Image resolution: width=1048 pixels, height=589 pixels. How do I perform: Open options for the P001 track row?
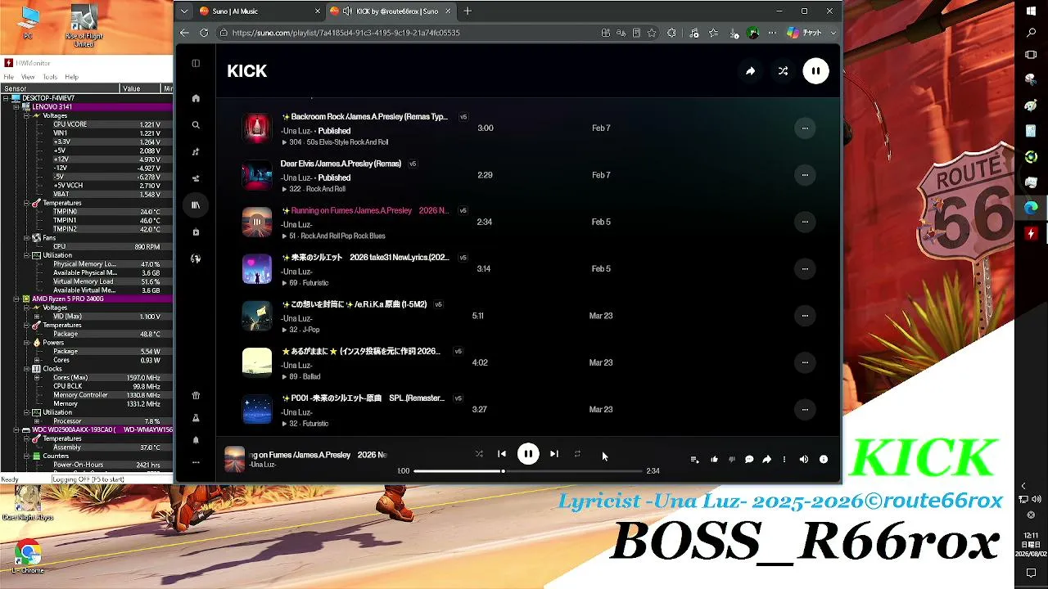point(805,410)
